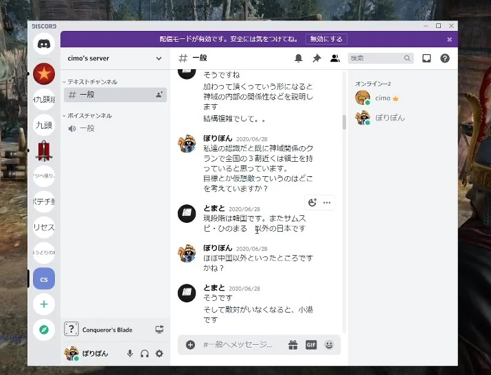
Task: Click Conqueror's Blade activity label
Action: pyautogui.click(x=107, y=330)
